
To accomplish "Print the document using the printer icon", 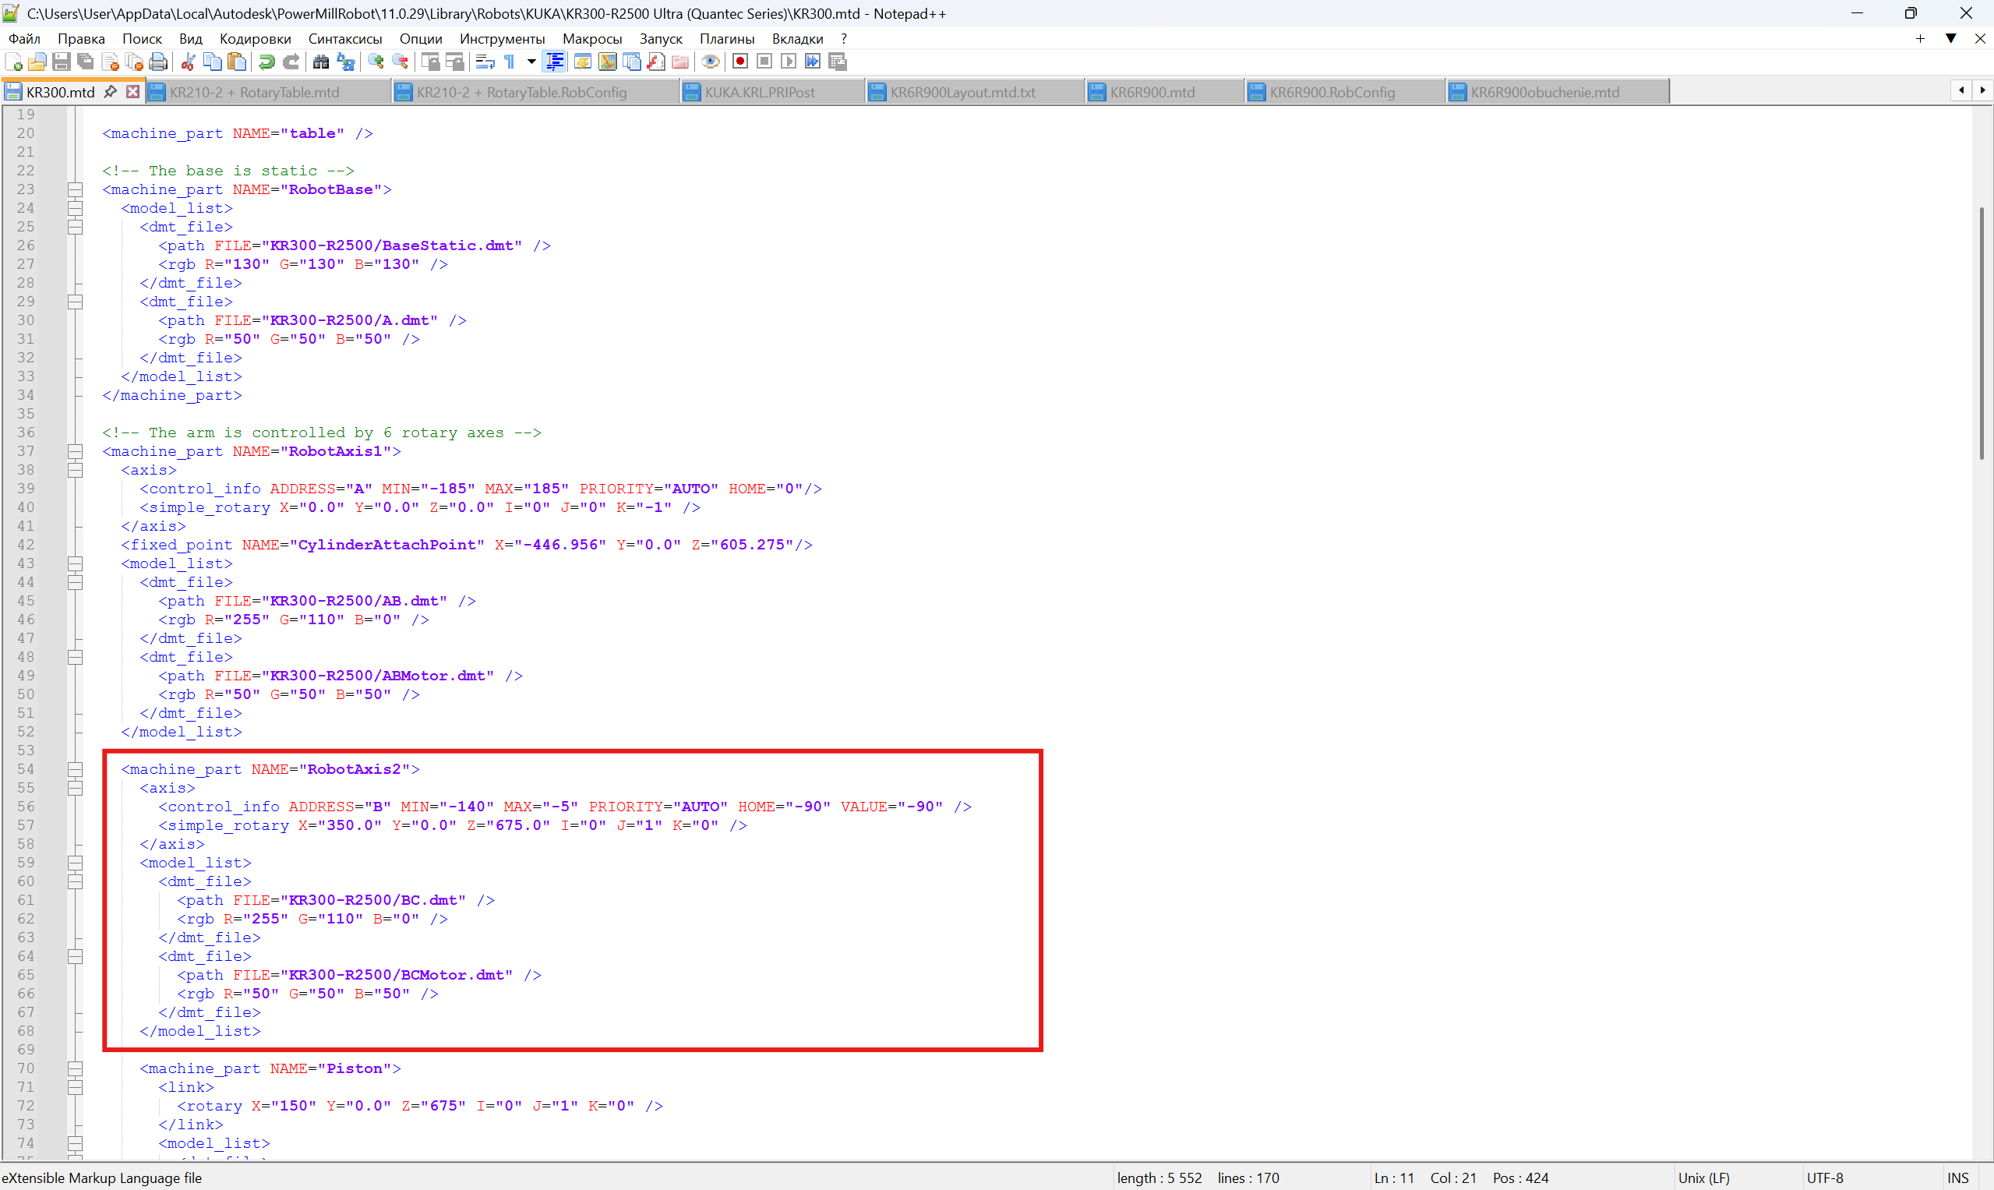I will (x=159, y=62).
